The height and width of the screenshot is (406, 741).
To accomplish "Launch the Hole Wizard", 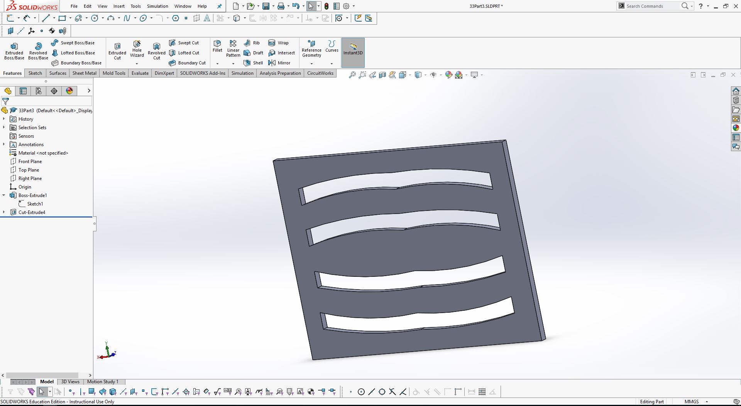I will click(137, 49).
